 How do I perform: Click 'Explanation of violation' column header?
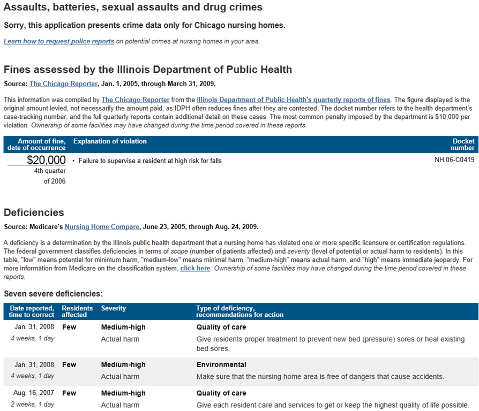[x=110, y=141]
